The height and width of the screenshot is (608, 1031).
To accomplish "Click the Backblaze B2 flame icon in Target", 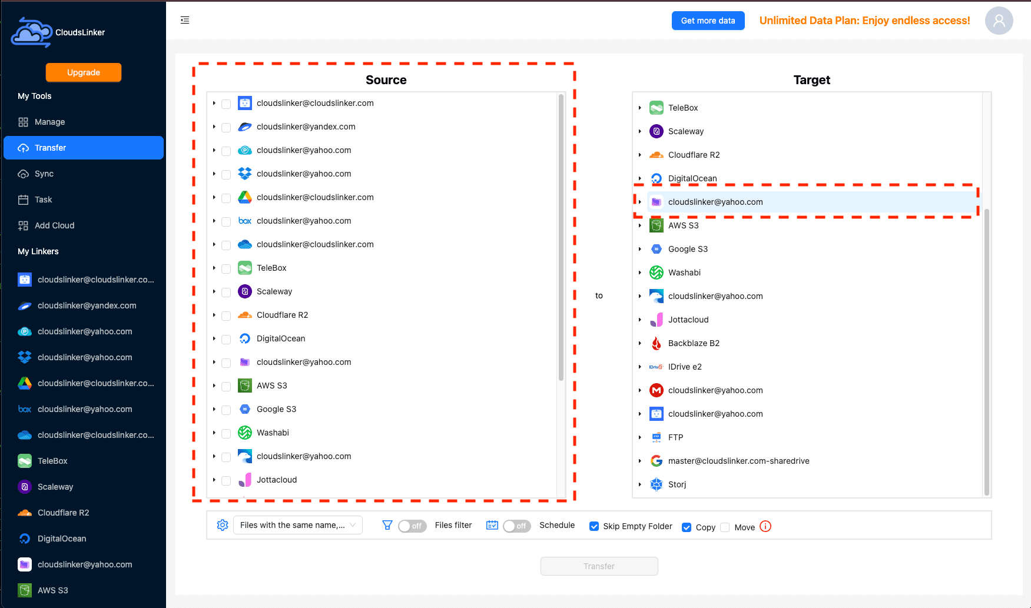I will tap(657, 343).
